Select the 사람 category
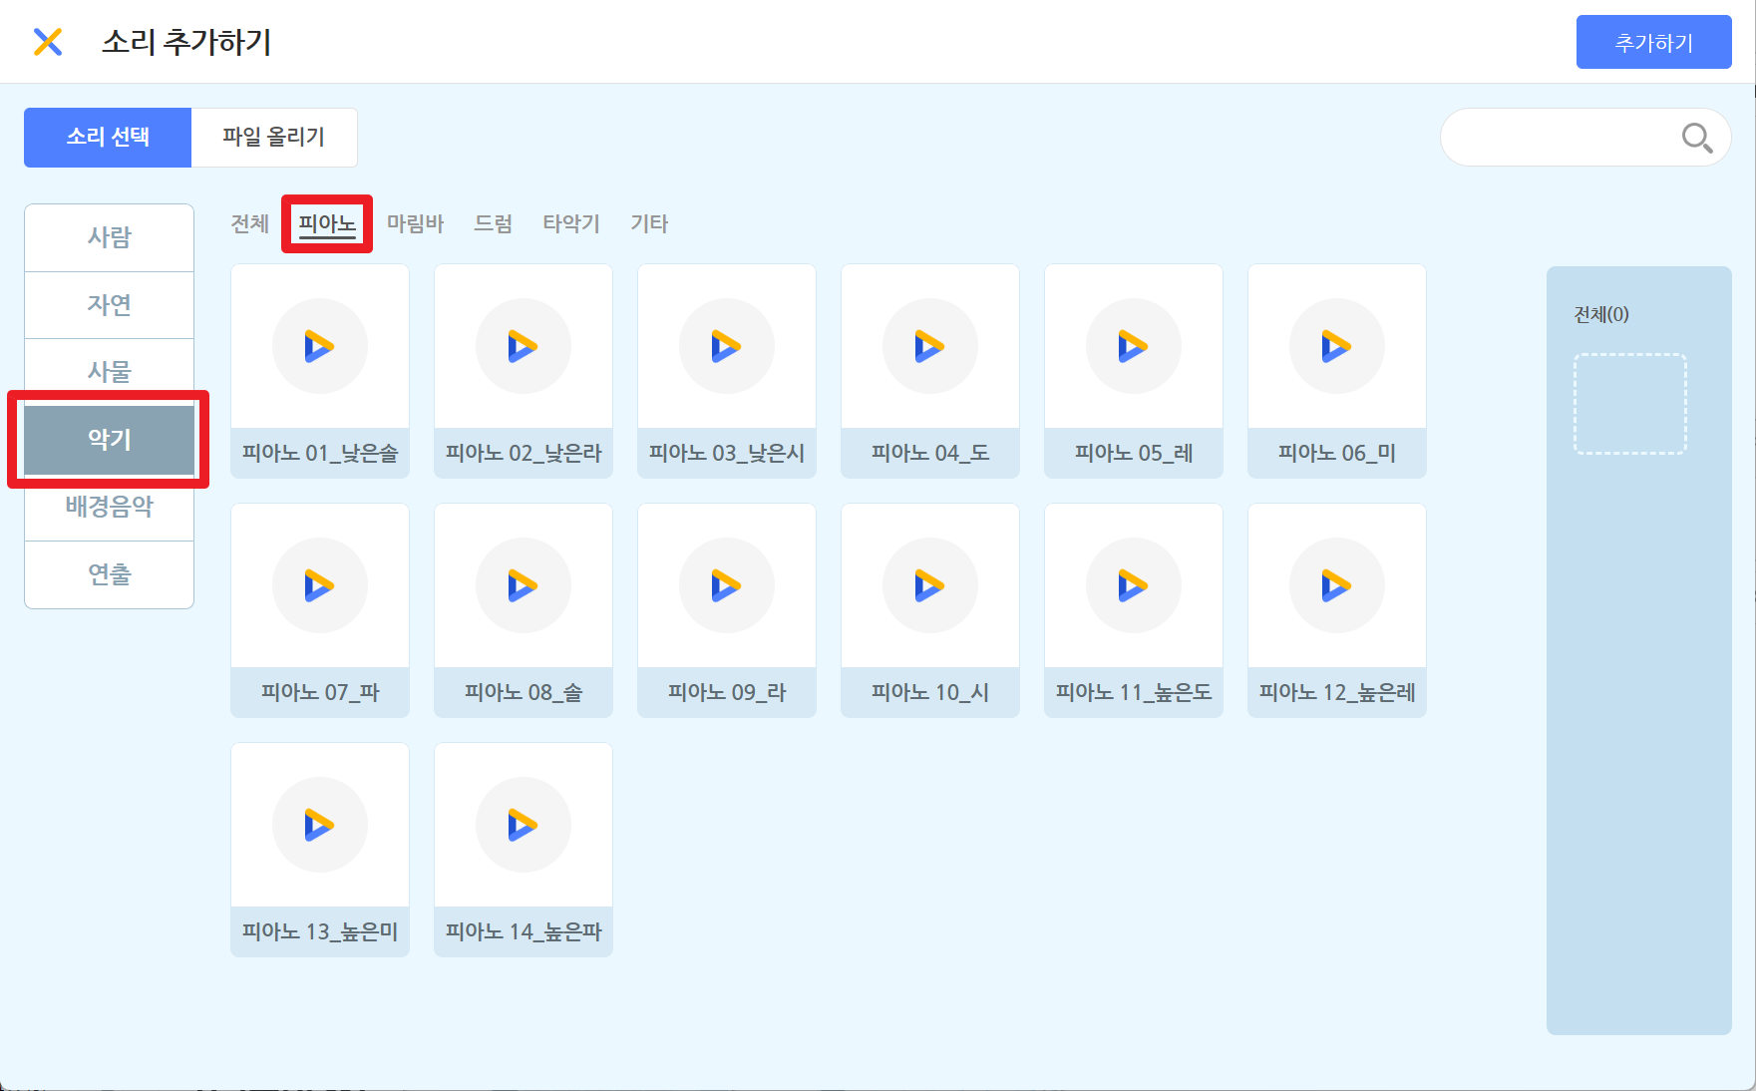 pos(110,237)
